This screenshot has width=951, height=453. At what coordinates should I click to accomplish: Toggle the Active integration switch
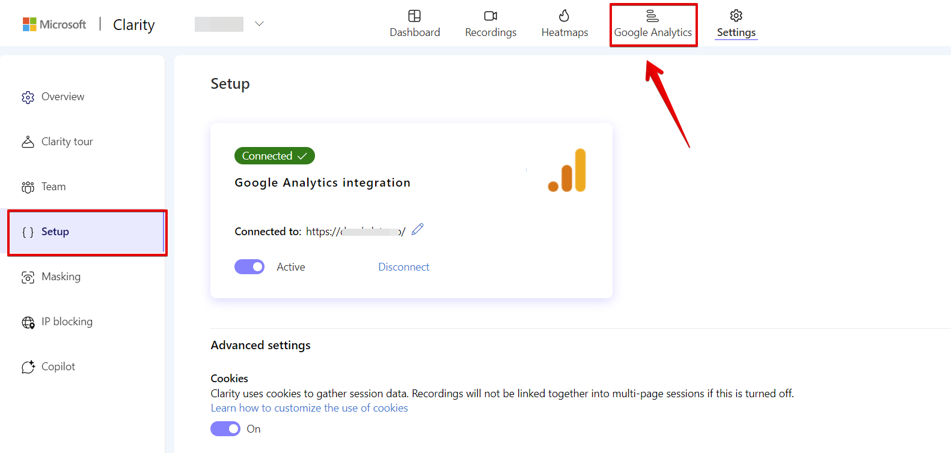pyautogui.click(x=249, y=267)
